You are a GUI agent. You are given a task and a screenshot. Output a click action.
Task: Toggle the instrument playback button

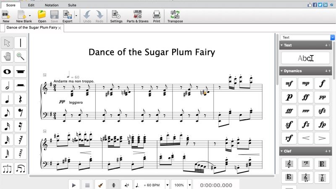click(x=100, y=185)
